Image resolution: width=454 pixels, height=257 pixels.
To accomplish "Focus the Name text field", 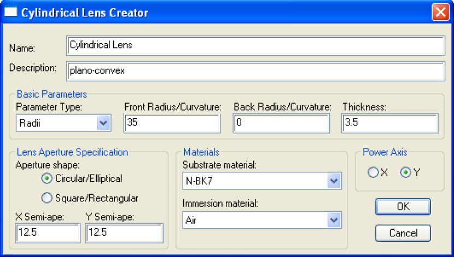I will pyautogui.click(x=255, y=46).
